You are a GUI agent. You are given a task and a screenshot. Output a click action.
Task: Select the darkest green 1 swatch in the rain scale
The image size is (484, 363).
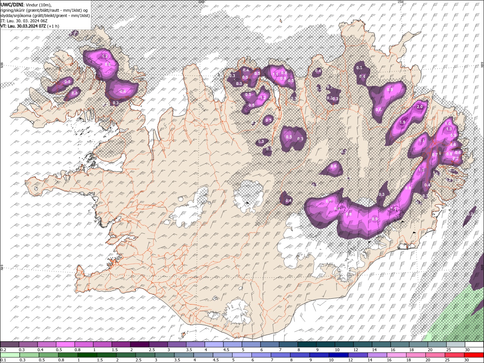[x=87, y=355]
